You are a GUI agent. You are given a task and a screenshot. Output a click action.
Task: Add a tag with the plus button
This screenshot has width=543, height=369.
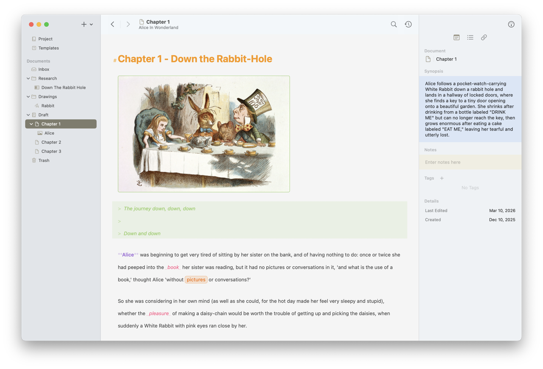(x=442, y=178)
